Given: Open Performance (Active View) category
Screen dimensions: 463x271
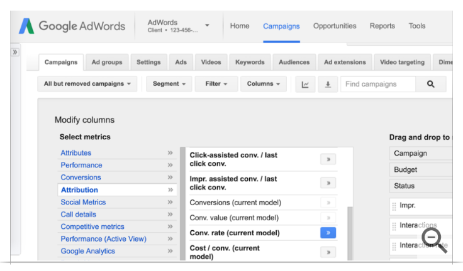Looking at the screenshot, I should tap(117, 239).
